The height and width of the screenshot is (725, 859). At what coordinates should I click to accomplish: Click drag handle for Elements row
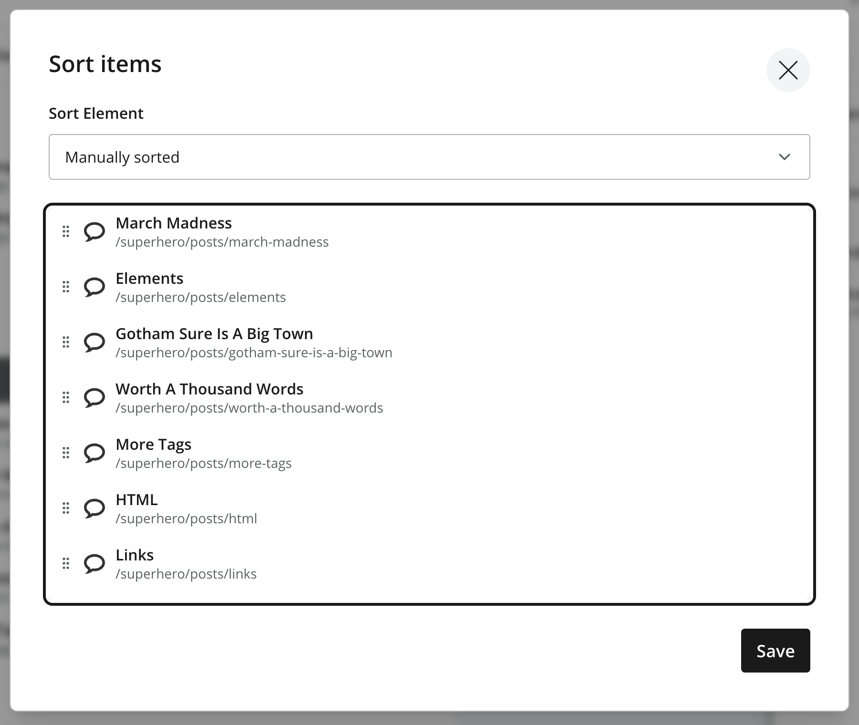pos(66,287)
